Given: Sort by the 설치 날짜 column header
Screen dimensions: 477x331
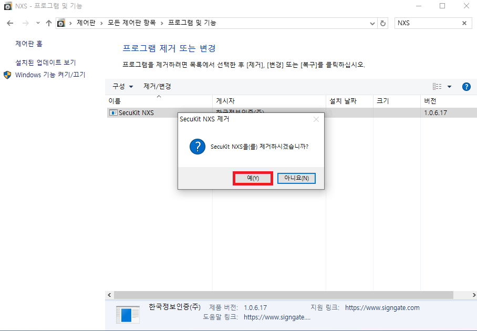Looking at the screenshot, I should click(349, 101).
